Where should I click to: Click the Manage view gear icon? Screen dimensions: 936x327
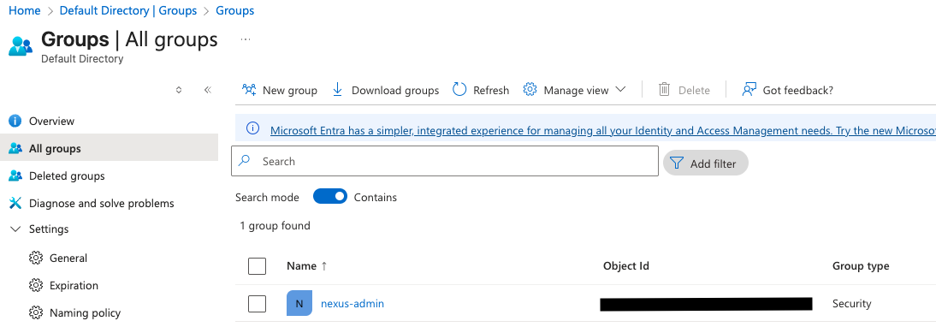[530, 90]
